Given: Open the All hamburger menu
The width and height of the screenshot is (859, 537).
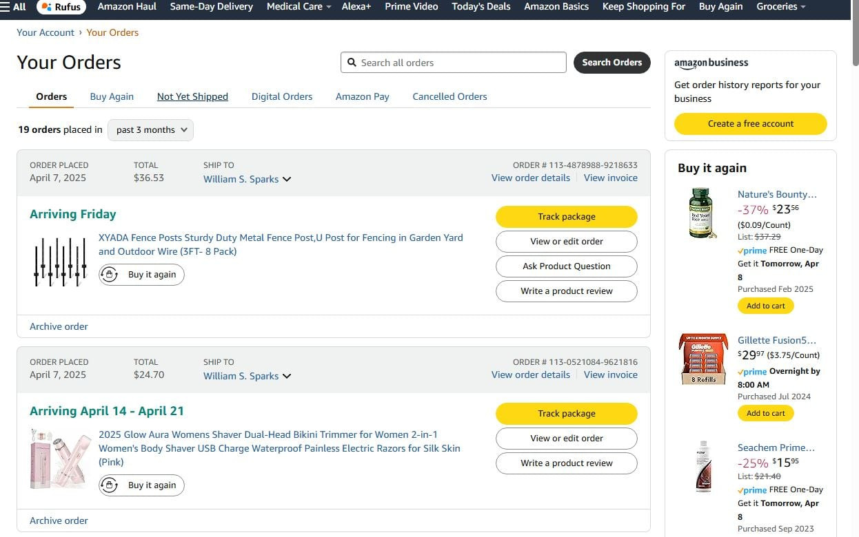Looking at the screenshot, I should pos(12,7).
